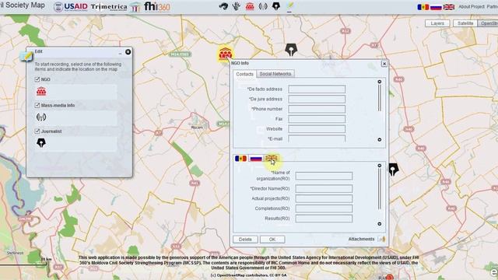Viewport: 498px width, 280px height.
Task: Click scroll-down arrow of contacts section
Action: click(x=379, y=140)
